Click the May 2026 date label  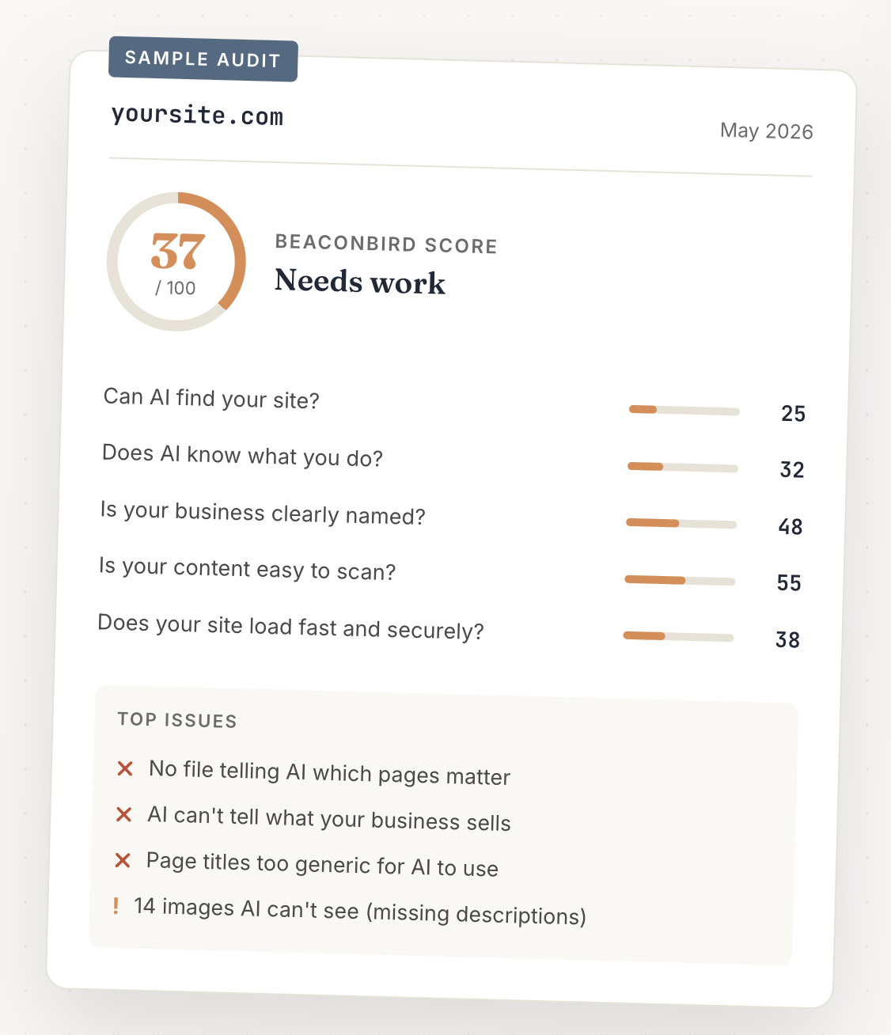tap(766, 131)
